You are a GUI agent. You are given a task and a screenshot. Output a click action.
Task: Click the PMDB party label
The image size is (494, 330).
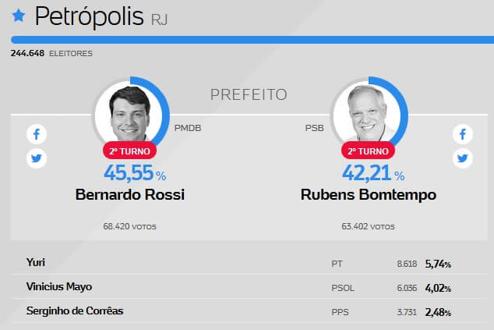point(188,128)
